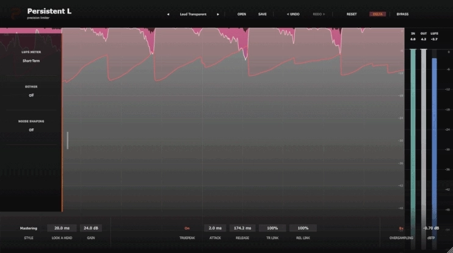Change the Noise Shaping Off setting
Viewport: 453px width, 253px height.
(31, 130)
